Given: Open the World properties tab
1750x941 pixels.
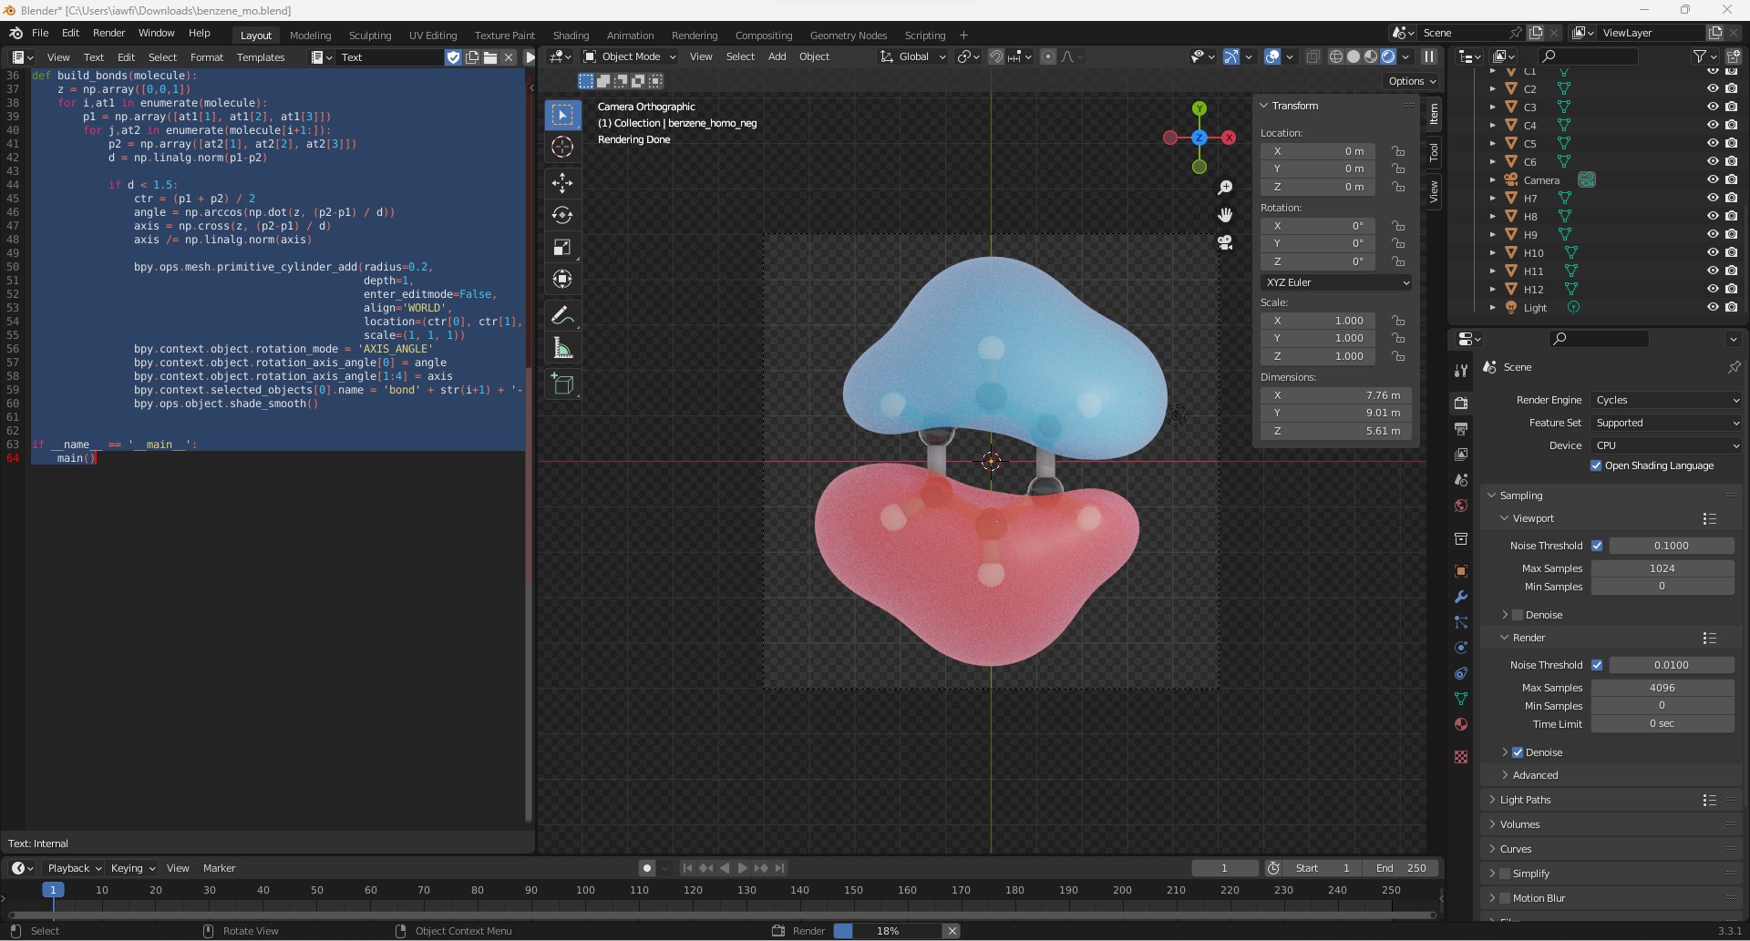Looking at the screenshot, I should pyautogui.click(x=1461, y=506).
